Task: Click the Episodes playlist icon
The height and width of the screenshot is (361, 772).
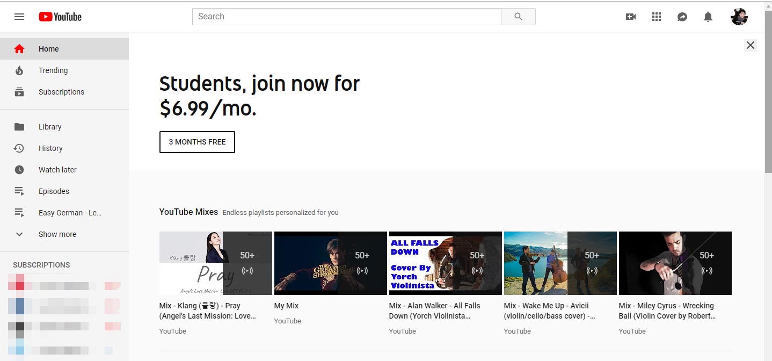Action: tap(19, 191)
